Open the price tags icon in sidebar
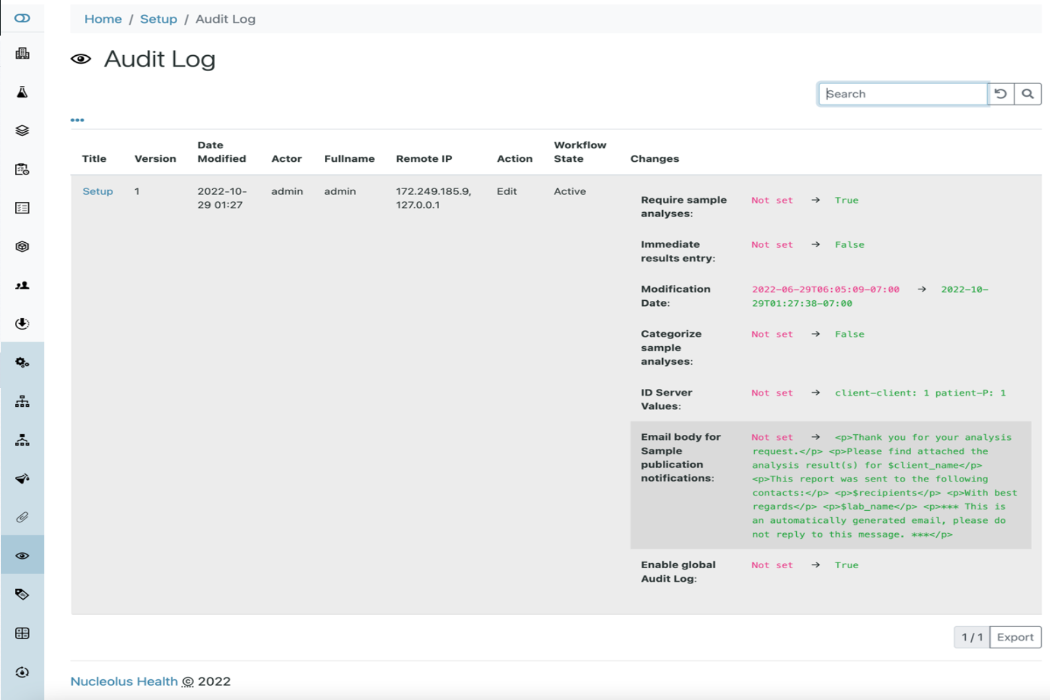Screen dimensions: 1050x700 point(22,594)
